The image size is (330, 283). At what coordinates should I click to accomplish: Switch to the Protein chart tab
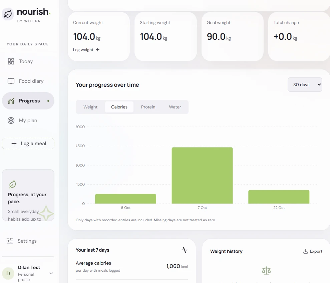(x=148, y=107)
